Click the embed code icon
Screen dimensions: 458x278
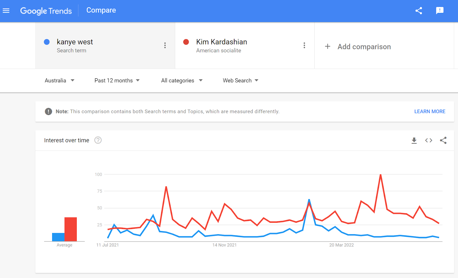pyautogui.click(x=429, y=140)
